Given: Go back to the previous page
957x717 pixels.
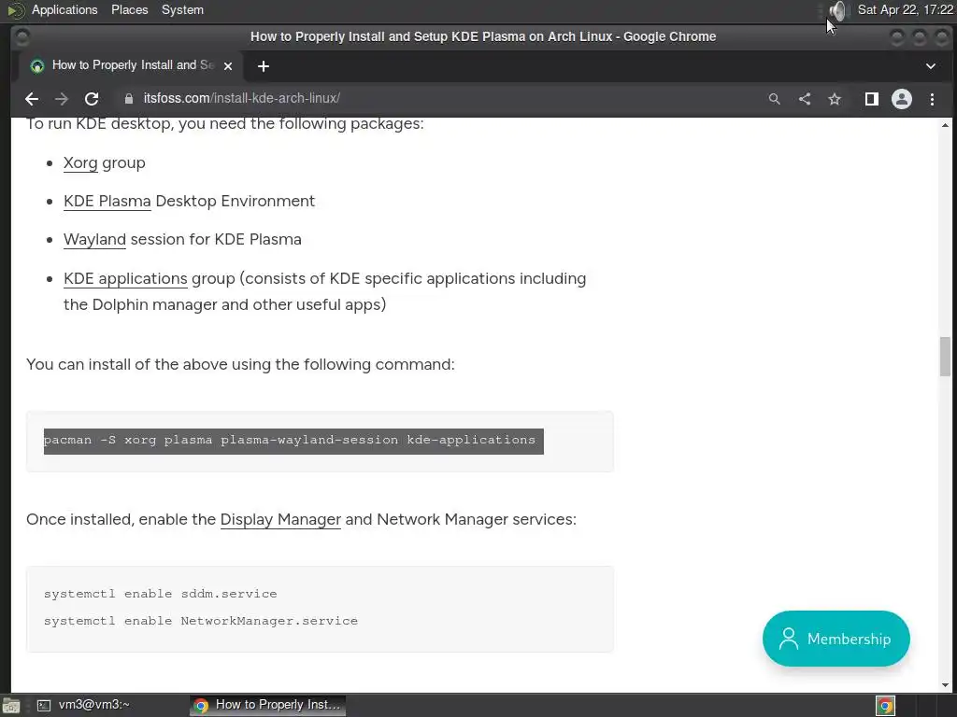Looking at the screenshot, I should click(x=32, y=99).
